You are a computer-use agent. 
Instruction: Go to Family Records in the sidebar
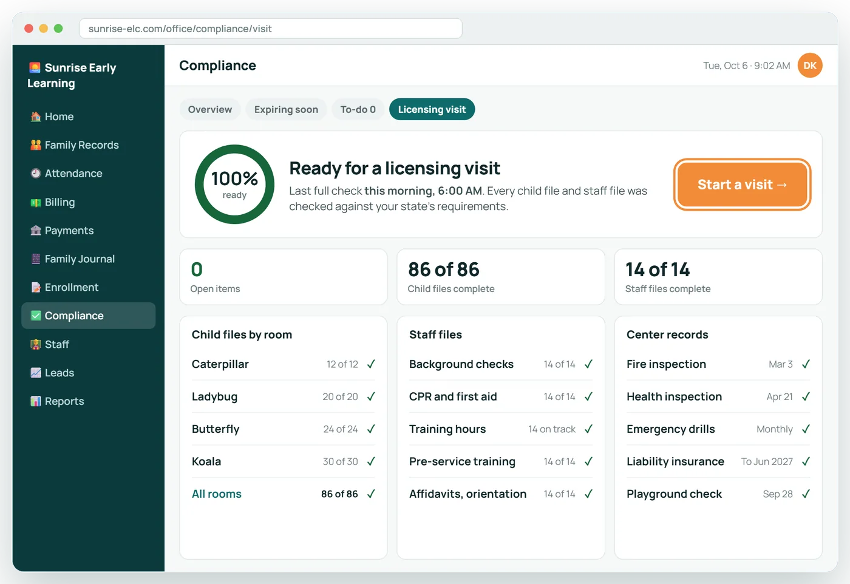pyautogui.click(x=89, y=145)
